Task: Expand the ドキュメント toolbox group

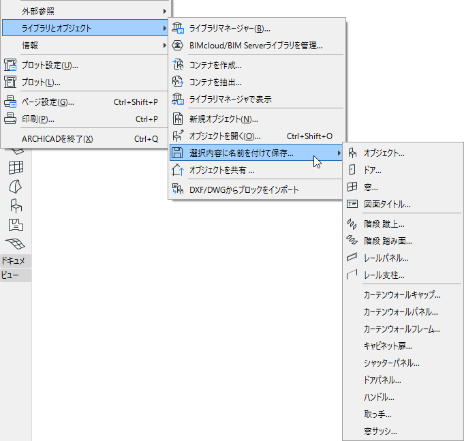Action: (16, 261)
